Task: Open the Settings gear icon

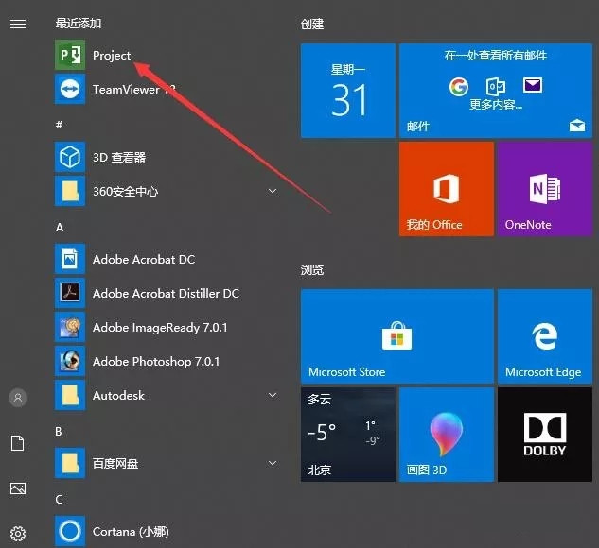Action: click(18, 534)
